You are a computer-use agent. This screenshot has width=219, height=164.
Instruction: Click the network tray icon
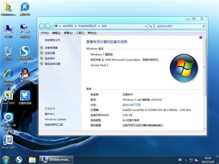[x=191, y=160]
